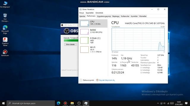Click the CPU usage graph

(x=138, y=39)
